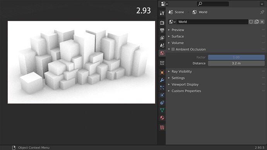This screenshot has height=150, width=267.
Task: Click the 2.93.5 version in status bar
Action: pos(259,148)
